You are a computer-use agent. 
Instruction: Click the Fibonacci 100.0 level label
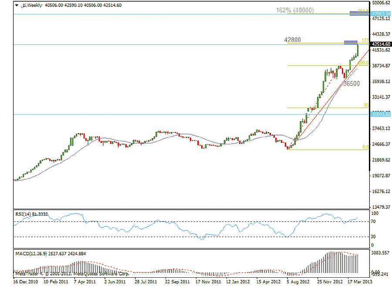pos(363,63)
